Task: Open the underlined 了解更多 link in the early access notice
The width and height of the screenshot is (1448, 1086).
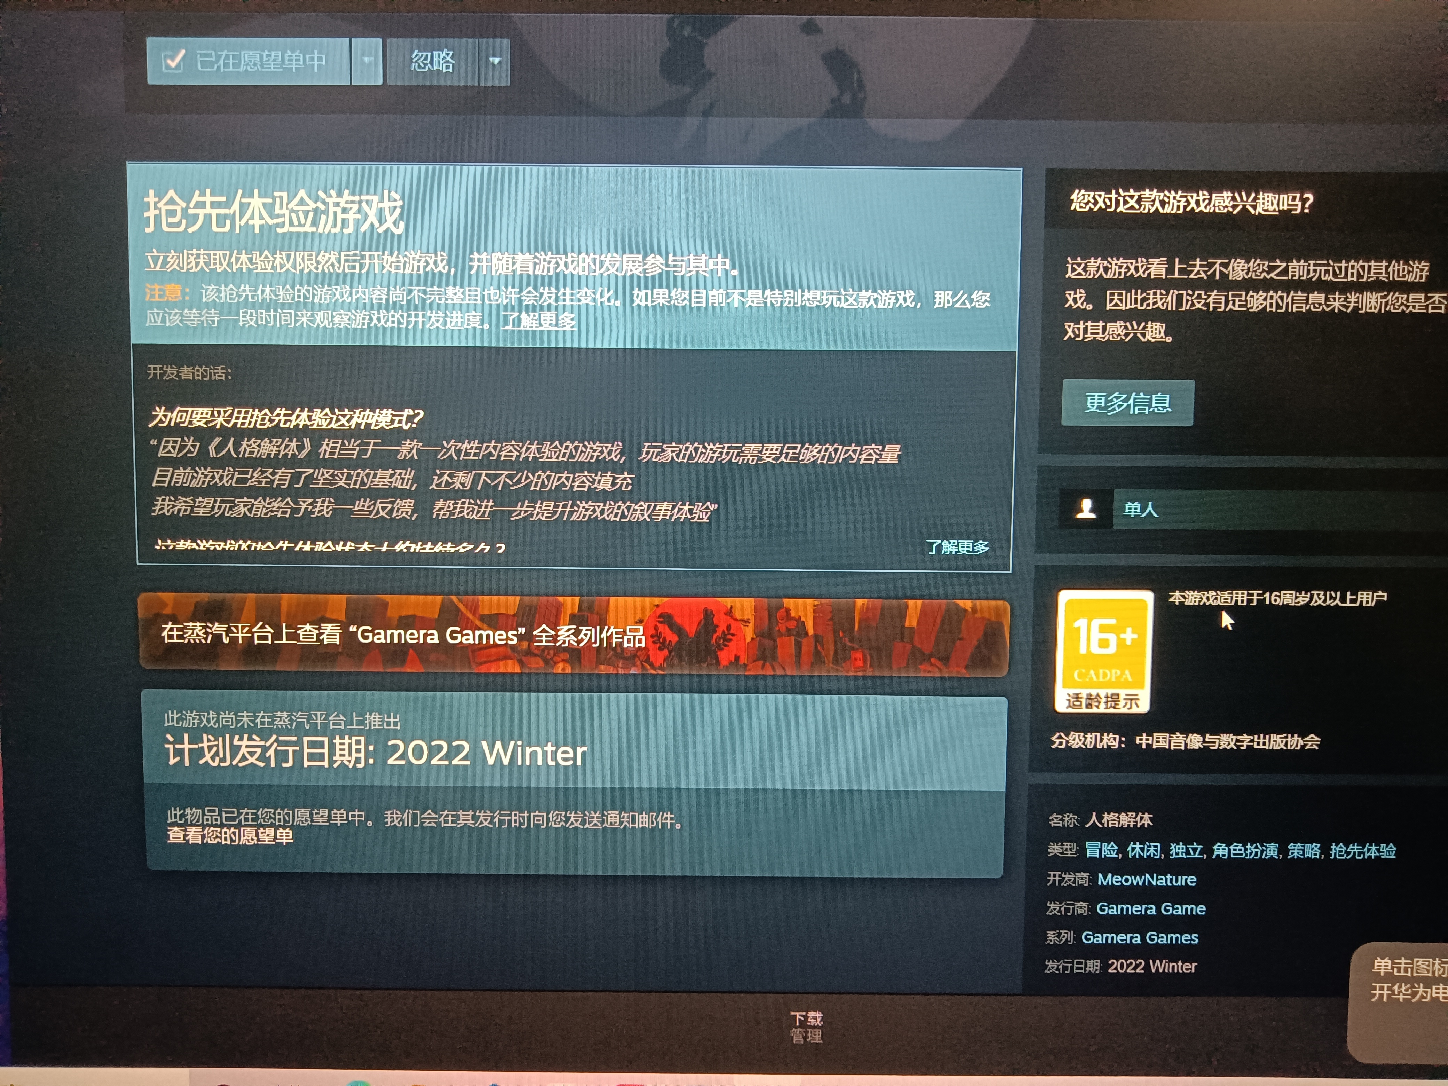Action: pyautogui.click(x=539, y=320)
